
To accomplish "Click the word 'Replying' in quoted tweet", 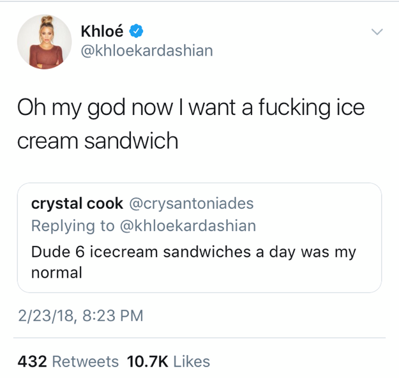I will 63,226.
